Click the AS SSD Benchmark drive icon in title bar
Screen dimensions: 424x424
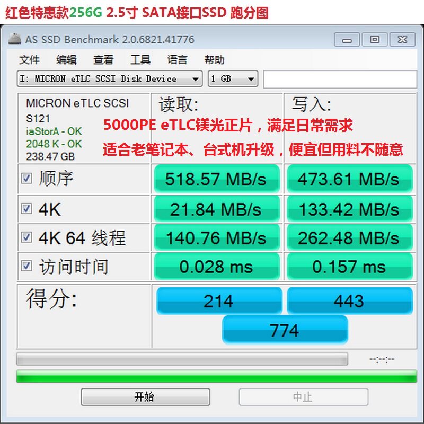15,39
